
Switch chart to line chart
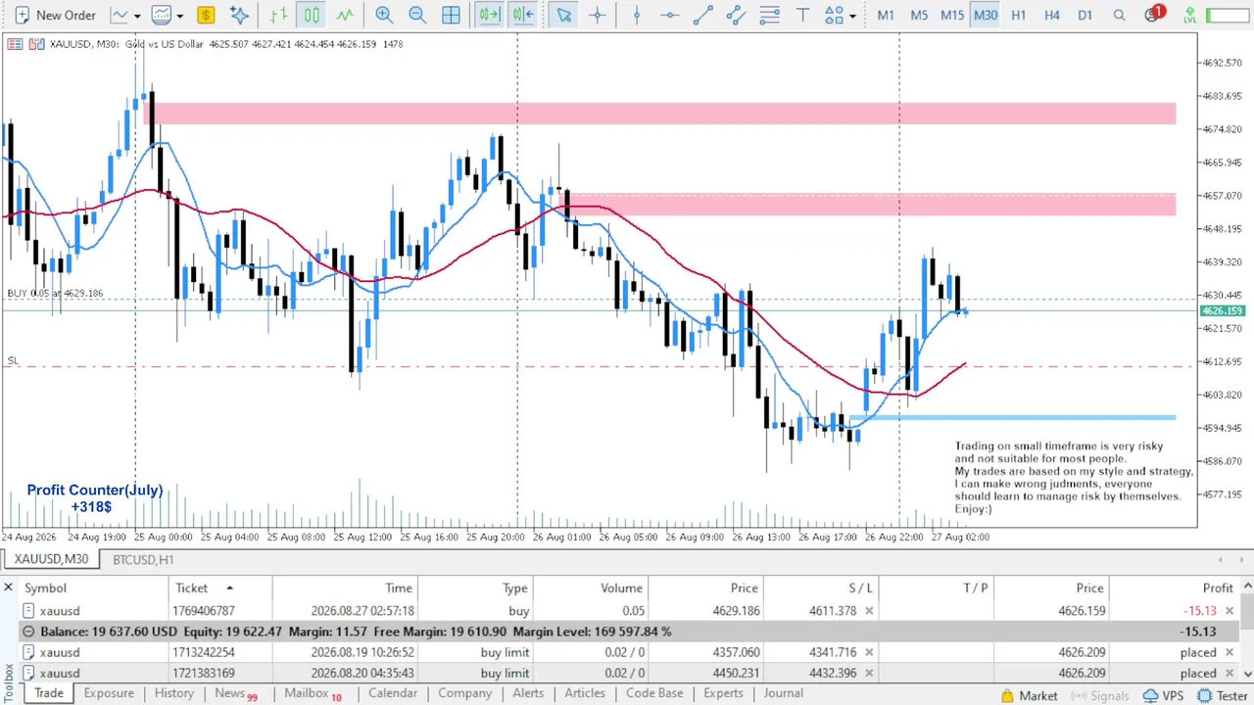tap(345, 15)
